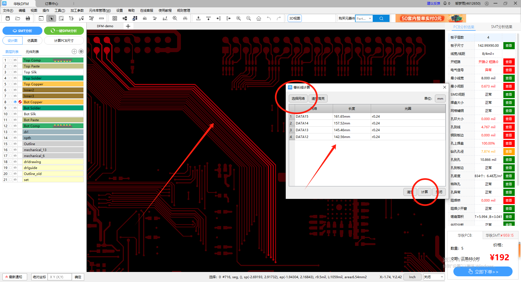
Task: Open the Ohm impedance calculator tool
Action: pos(145,18)
